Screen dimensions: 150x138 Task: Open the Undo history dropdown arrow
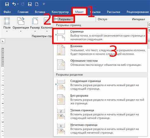[x=18, y=4]
